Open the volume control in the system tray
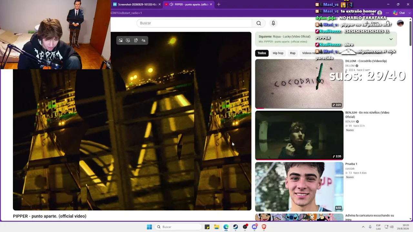The height and width of the screenshot is (232, 413). click(392, 227)
